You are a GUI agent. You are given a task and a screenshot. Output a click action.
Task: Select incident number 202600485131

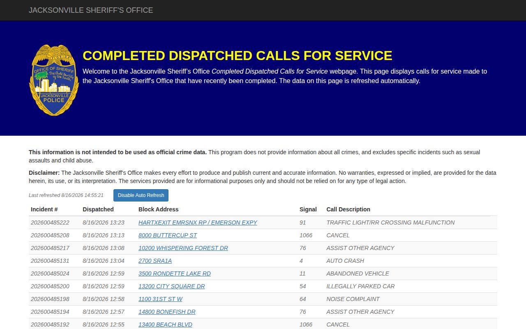(50, 261)
